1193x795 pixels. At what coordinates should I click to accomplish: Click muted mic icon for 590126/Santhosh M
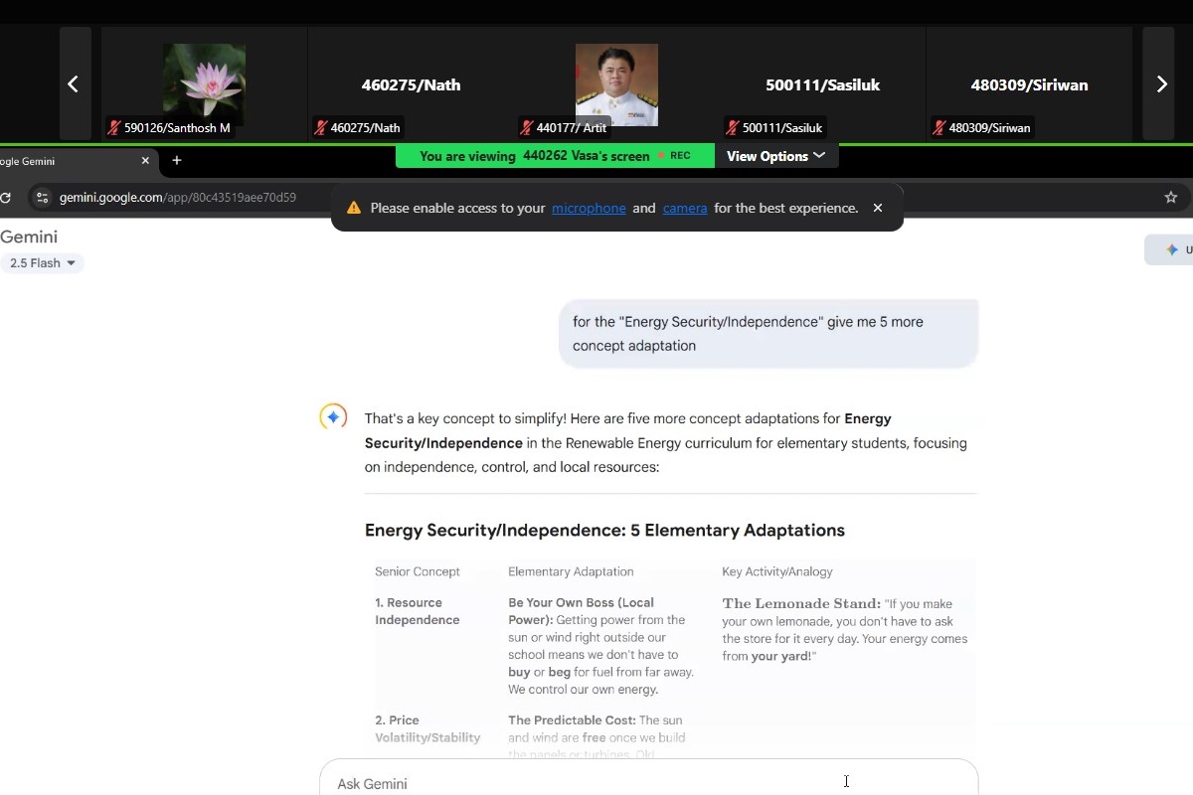point(114,128)
